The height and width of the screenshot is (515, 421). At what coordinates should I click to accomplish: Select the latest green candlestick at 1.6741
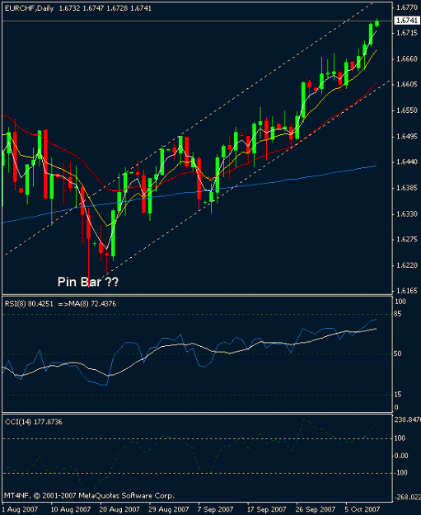[377, 23]
